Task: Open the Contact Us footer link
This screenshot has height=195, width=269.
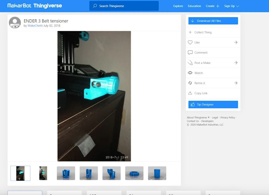Action: (x=193, y=121)
